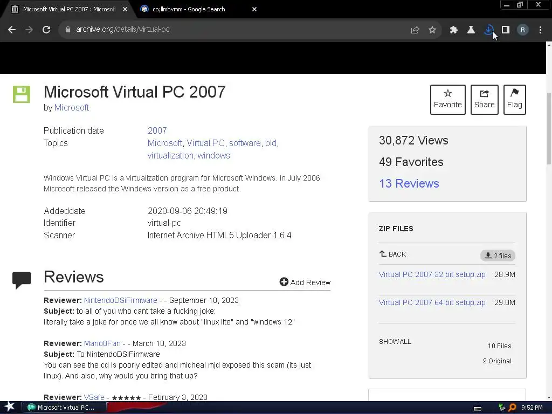Viewport: 552px width, 414px height.
Task: Click the 49 Favorites text
Action: pyautogui.click(x=411, y=162)
